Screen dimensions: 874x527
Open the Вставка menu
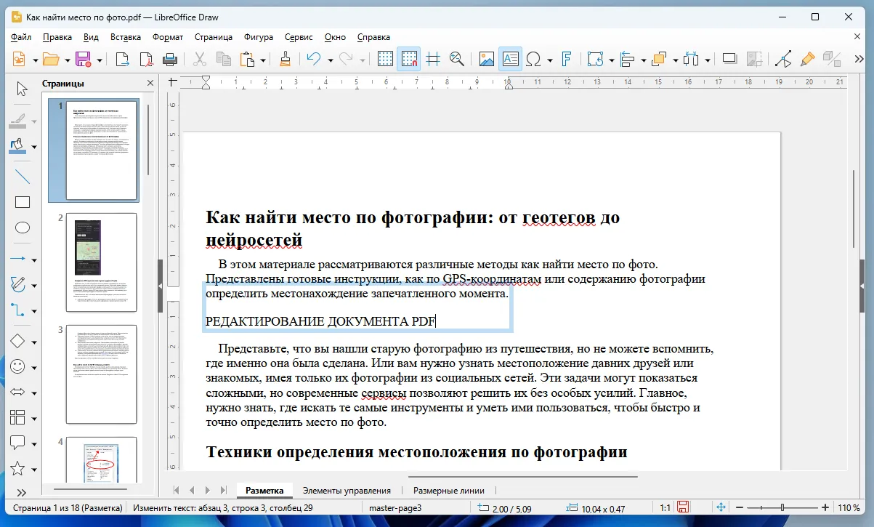tap(125, 36)
